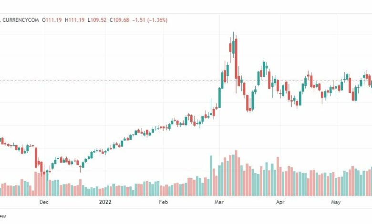Screen dimensions: 372x224
Task: Click the −1.51 (−1.36%) change readout
Action: pyautogui.click(x=150, y=20)
